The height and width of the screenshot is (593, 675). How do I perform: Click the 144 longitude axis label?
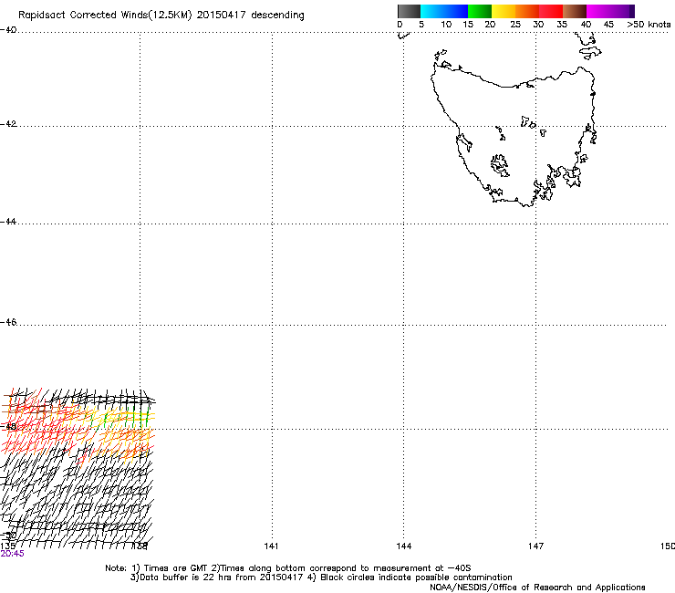point(404,546)
